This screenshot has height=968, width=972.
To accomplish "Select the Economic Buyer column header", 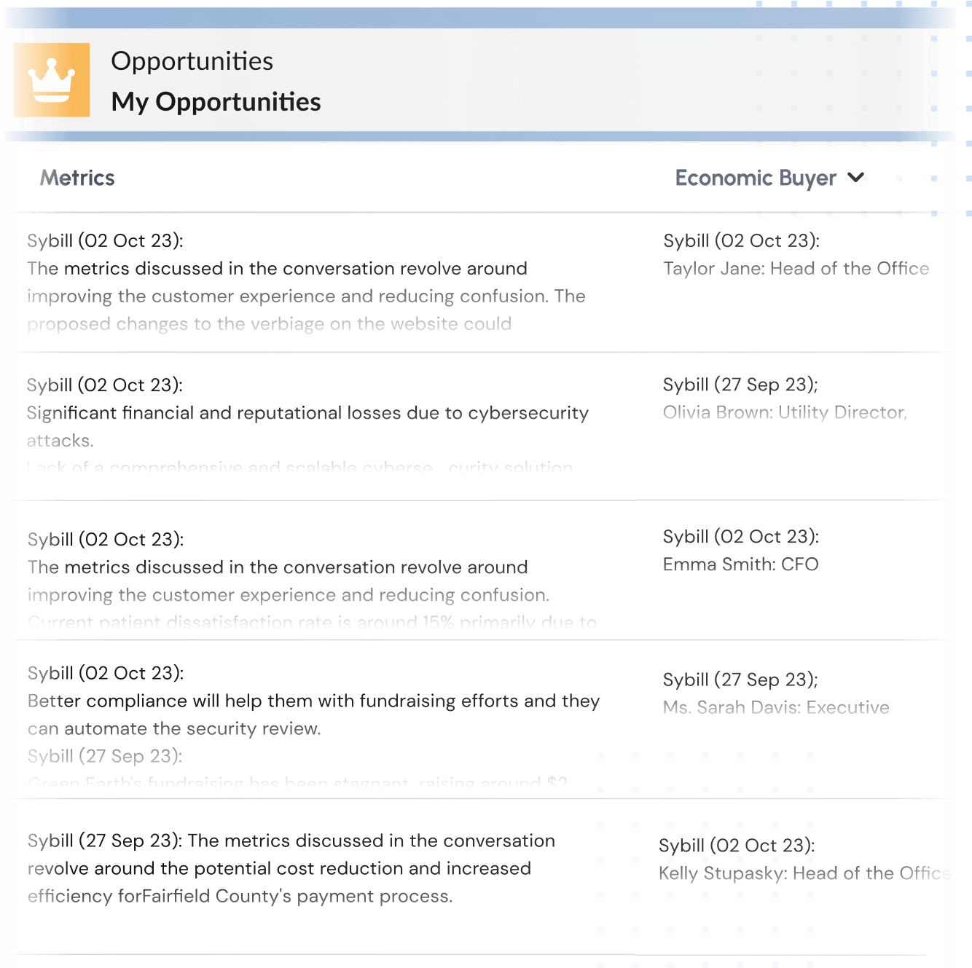I will point(756,178).
